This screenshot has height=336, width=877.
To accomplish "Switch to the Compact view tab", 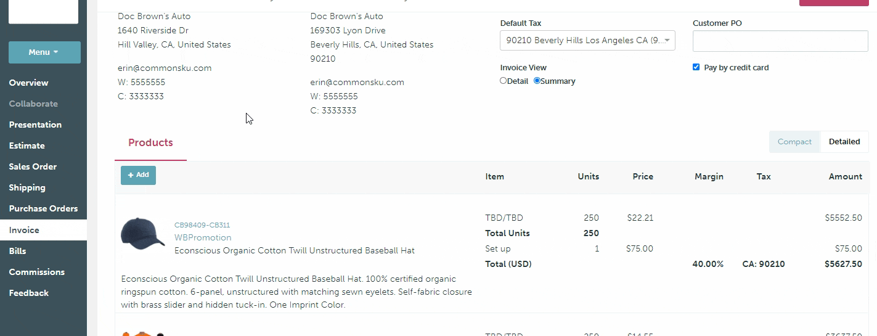I will (x=794, y=142).
